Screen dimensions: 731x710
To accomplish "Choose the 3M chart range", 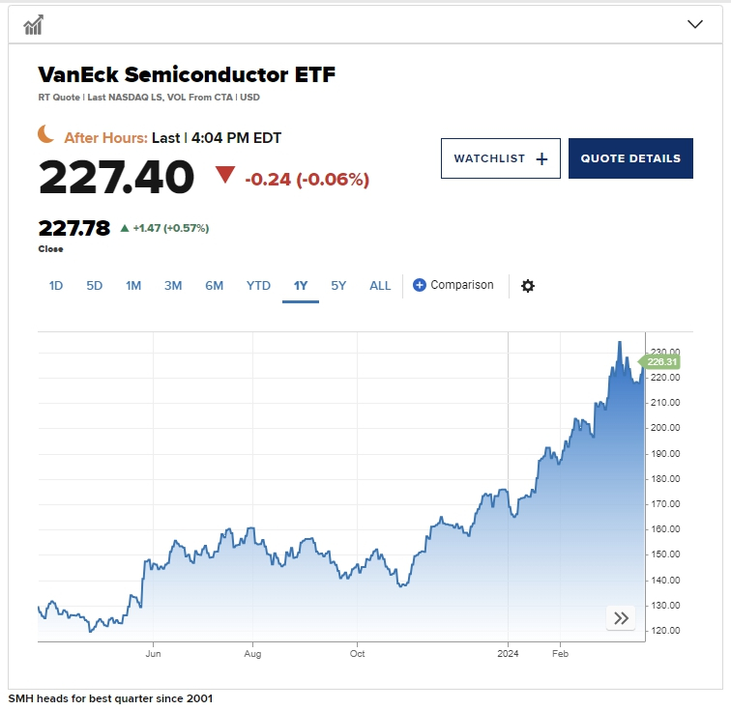I will click(x=173, y=286).
